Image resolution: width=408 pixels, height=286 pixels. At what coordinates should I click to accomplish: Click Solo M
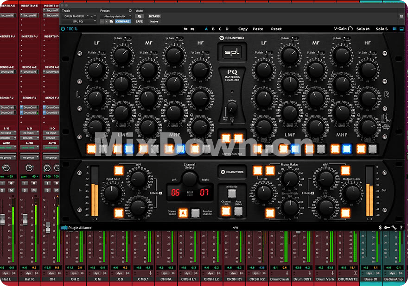(363, 29)
